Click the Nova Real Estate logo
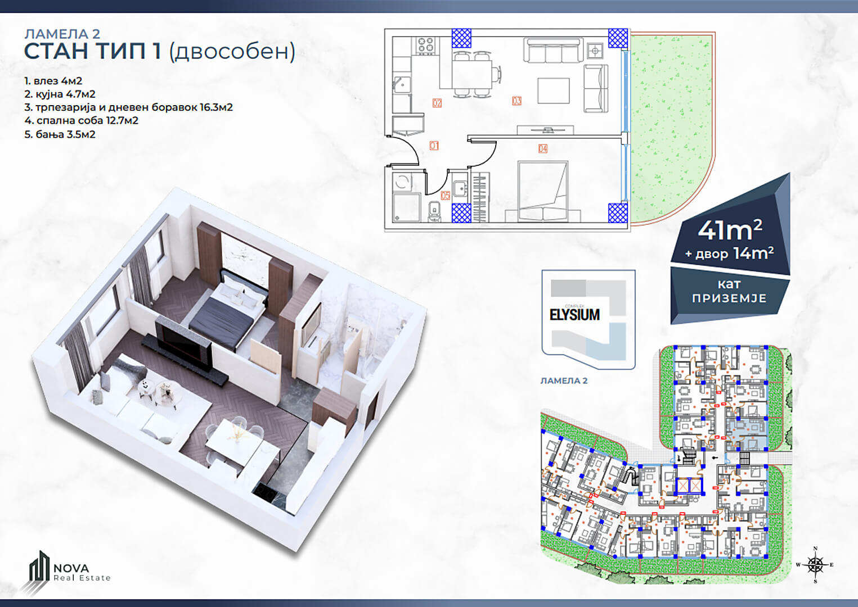The width and height of the screenshot is (858, 607). click(x=69, y=571)
